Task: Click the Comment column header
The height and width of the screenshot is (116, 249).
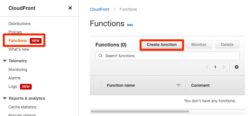Action: tap(200, 85)
